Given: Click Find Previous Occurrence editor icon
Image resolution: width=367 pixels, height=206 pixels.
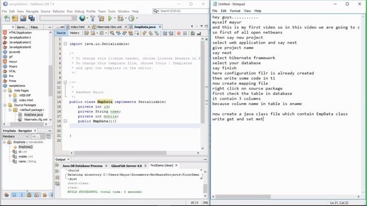Looking at the screenshot, I should coord(118,33).
